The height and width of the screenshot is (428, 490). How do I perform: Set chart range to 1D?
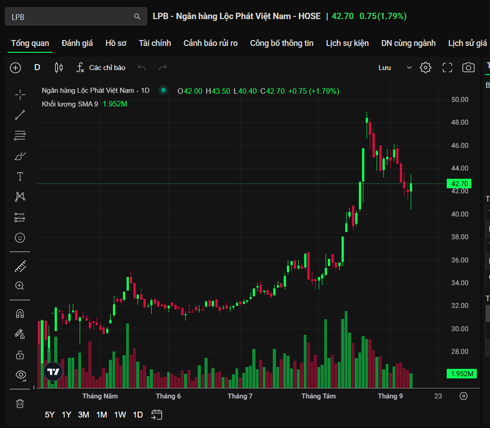pyautogui.click(x=138, y=414)
